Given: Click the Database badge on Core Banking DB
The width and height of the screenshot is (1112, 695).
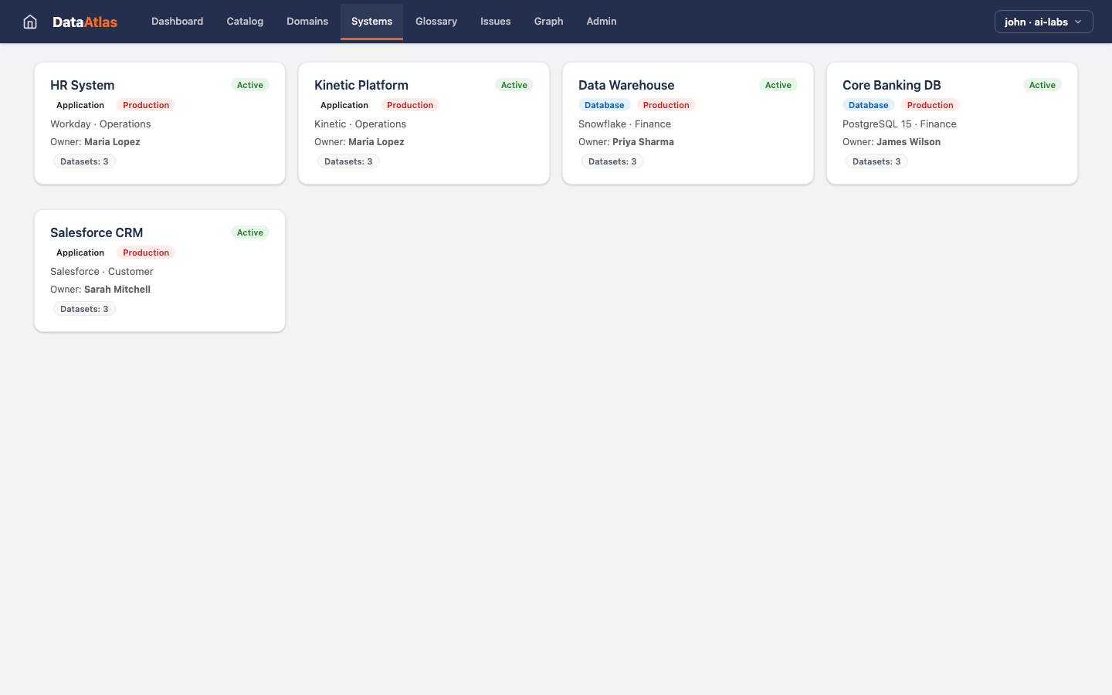Looking at the screenshot, I should [x=868, y=104].
